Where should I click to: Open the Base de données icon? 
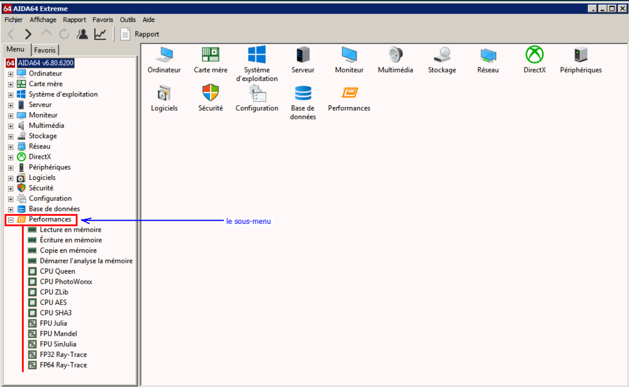click(x=303, y=93)
